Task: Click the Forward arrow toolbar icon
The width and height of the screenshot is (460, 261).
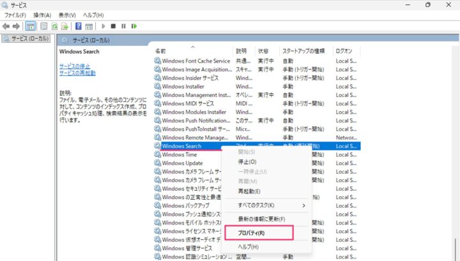Action: click(x=16, y=26)
